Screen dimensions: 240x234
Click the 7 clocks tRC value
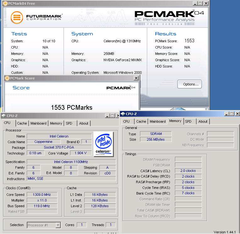pos(188,193)
